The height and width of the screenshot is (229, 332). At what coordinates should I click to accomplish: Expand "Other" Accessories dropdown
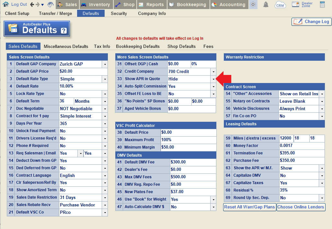click(x=322, y=94)
